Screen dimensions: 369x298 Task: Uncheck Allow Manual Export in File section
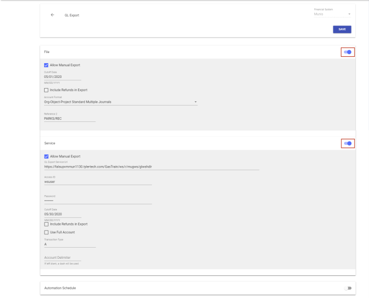[x=47, y=65]
